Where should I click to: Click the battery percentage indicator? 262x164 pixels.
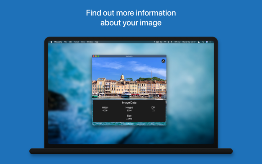pos(177,42)
